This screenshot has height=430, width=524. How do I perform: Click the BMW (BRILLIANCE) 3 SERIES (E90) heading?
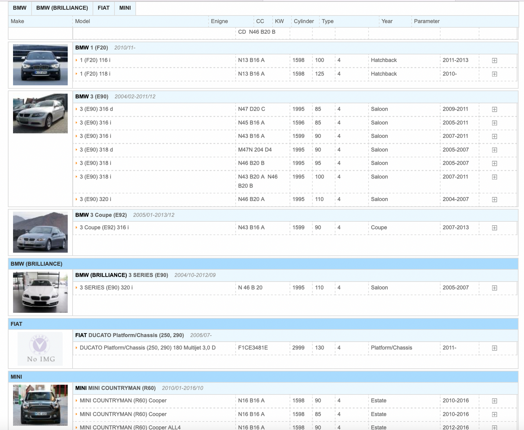[122, 275]
